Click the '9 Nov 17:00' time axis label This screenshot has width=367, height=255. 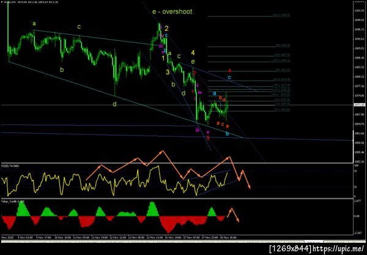pyautogui.click(x=43, y=237)
